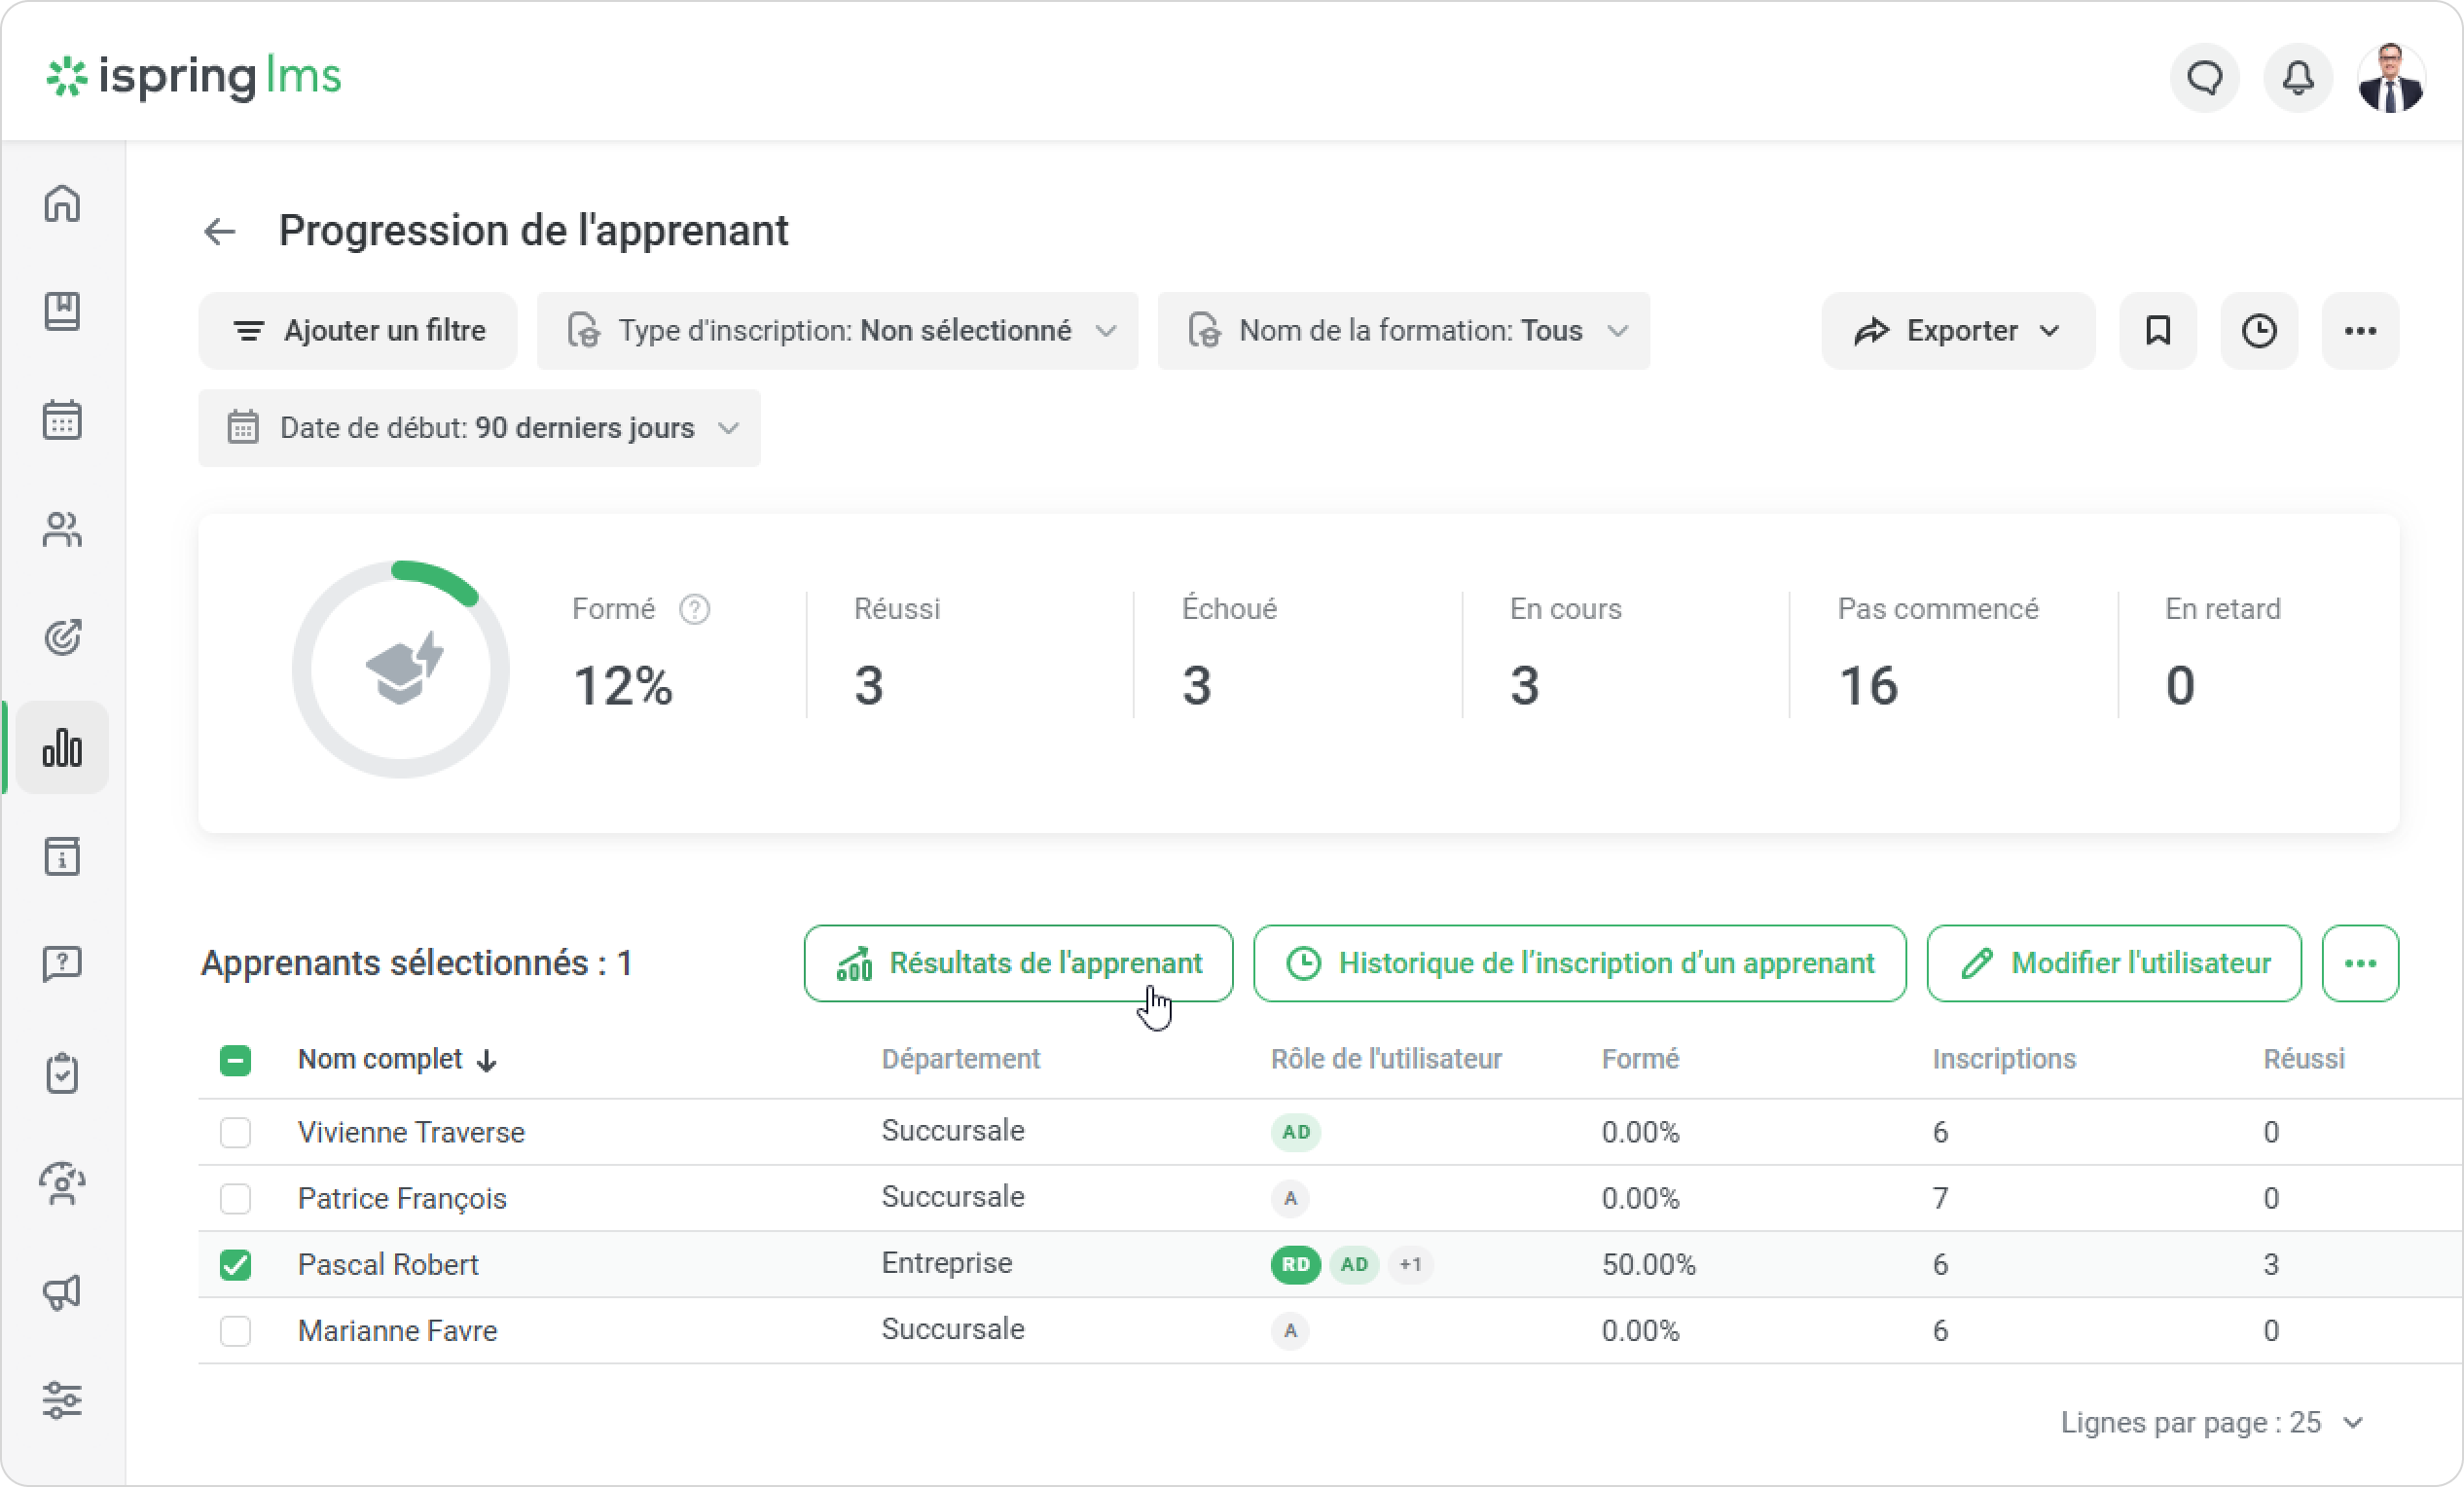Open the Date de début dropdown
Screen dimensions: 2464x1487
point(479,428)
